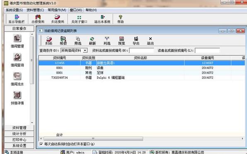
Task: Select the row named 读者 (期刊)
Action: pyautogui.click(x=142, y=68)
